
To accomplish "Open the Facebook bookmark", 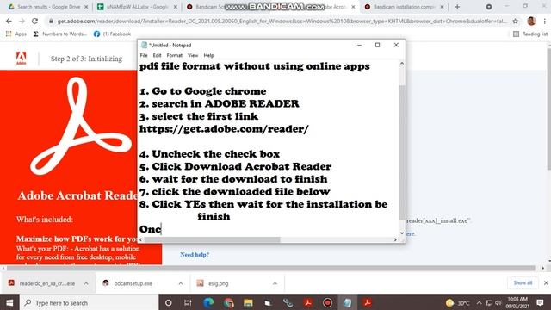I will 112,34.
